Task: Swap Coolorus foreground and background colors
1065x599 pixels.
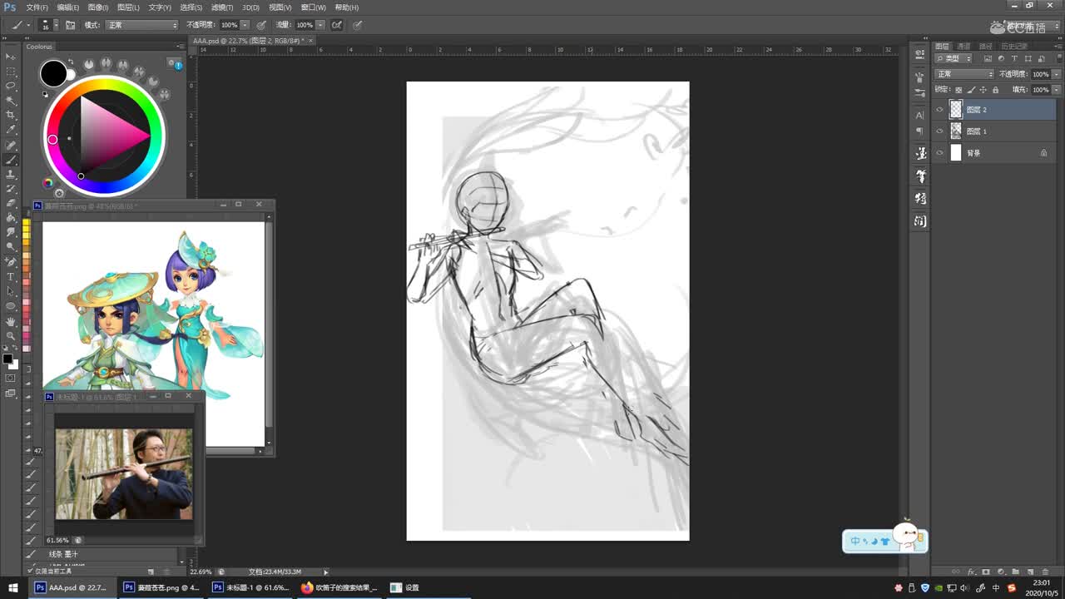Action: coord(70,63)
